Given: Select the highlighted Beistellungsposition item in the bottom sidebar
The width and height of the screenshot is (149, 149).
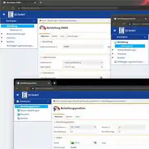Looking at the screenshot, I should tap(31, 106).
